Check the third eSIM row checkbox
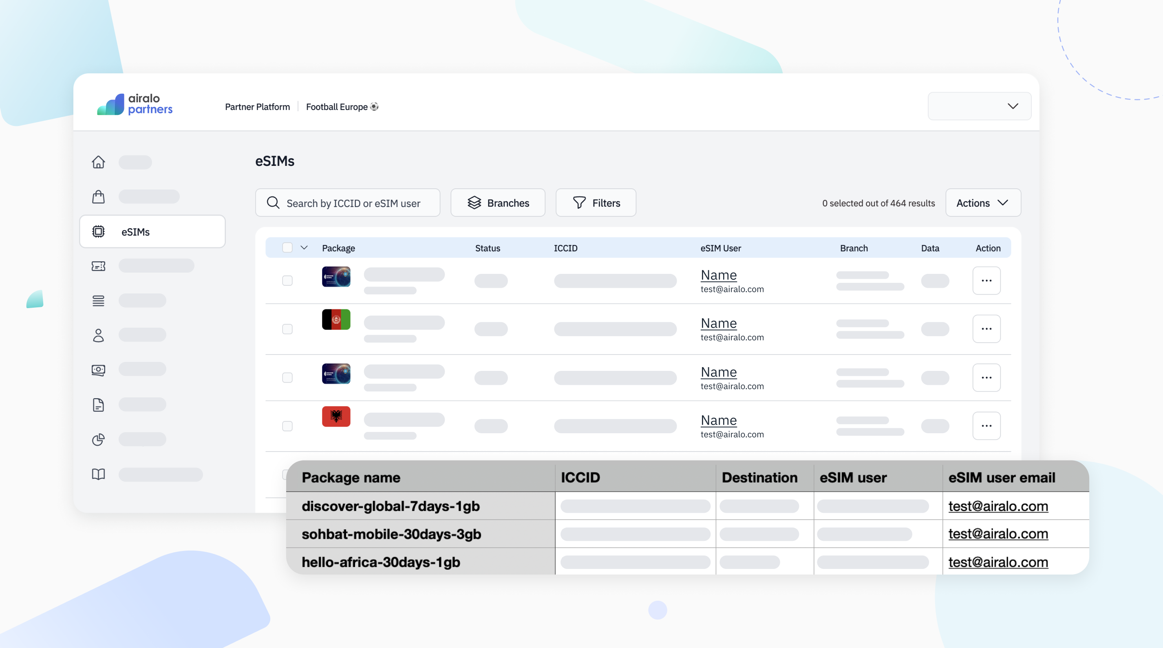The height and width of the screenshot is (648, 1163). [287, 377]
